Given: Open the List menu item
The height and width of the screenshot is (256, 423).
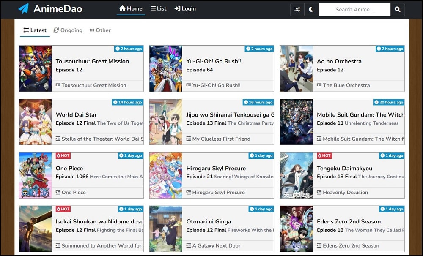Looking at the screenshot, I should coord(159,8).
